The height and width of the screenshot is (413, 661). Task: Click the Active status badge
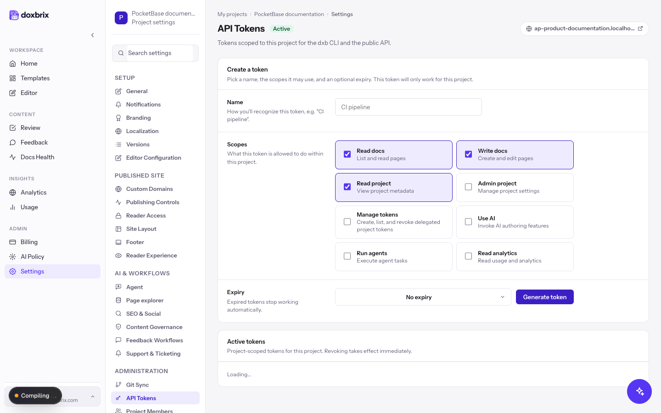pyautogui.click(x=281, y=29)
